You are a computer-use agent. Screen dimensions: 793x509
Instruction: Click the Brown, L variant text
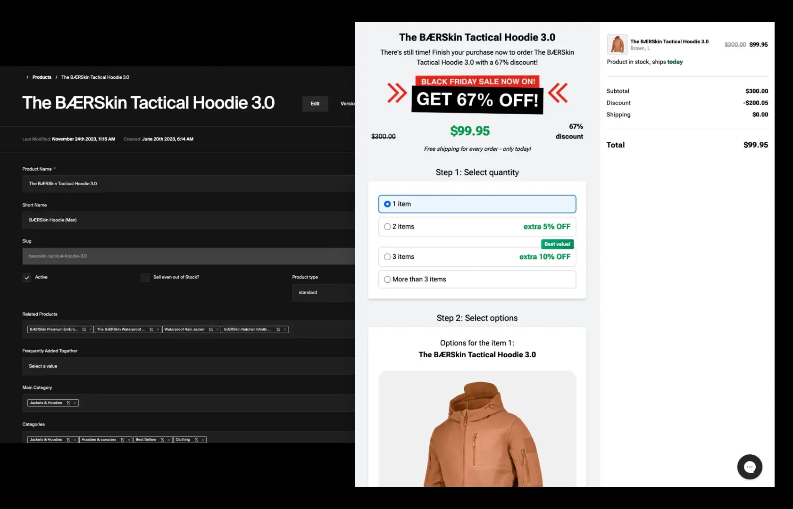tap(640, 49)
